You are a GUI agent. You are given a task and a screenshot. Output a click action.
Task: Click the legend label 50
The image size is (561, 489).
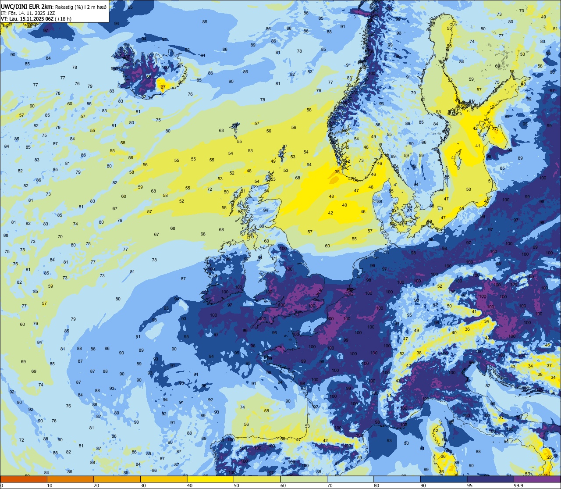[236, 485]
